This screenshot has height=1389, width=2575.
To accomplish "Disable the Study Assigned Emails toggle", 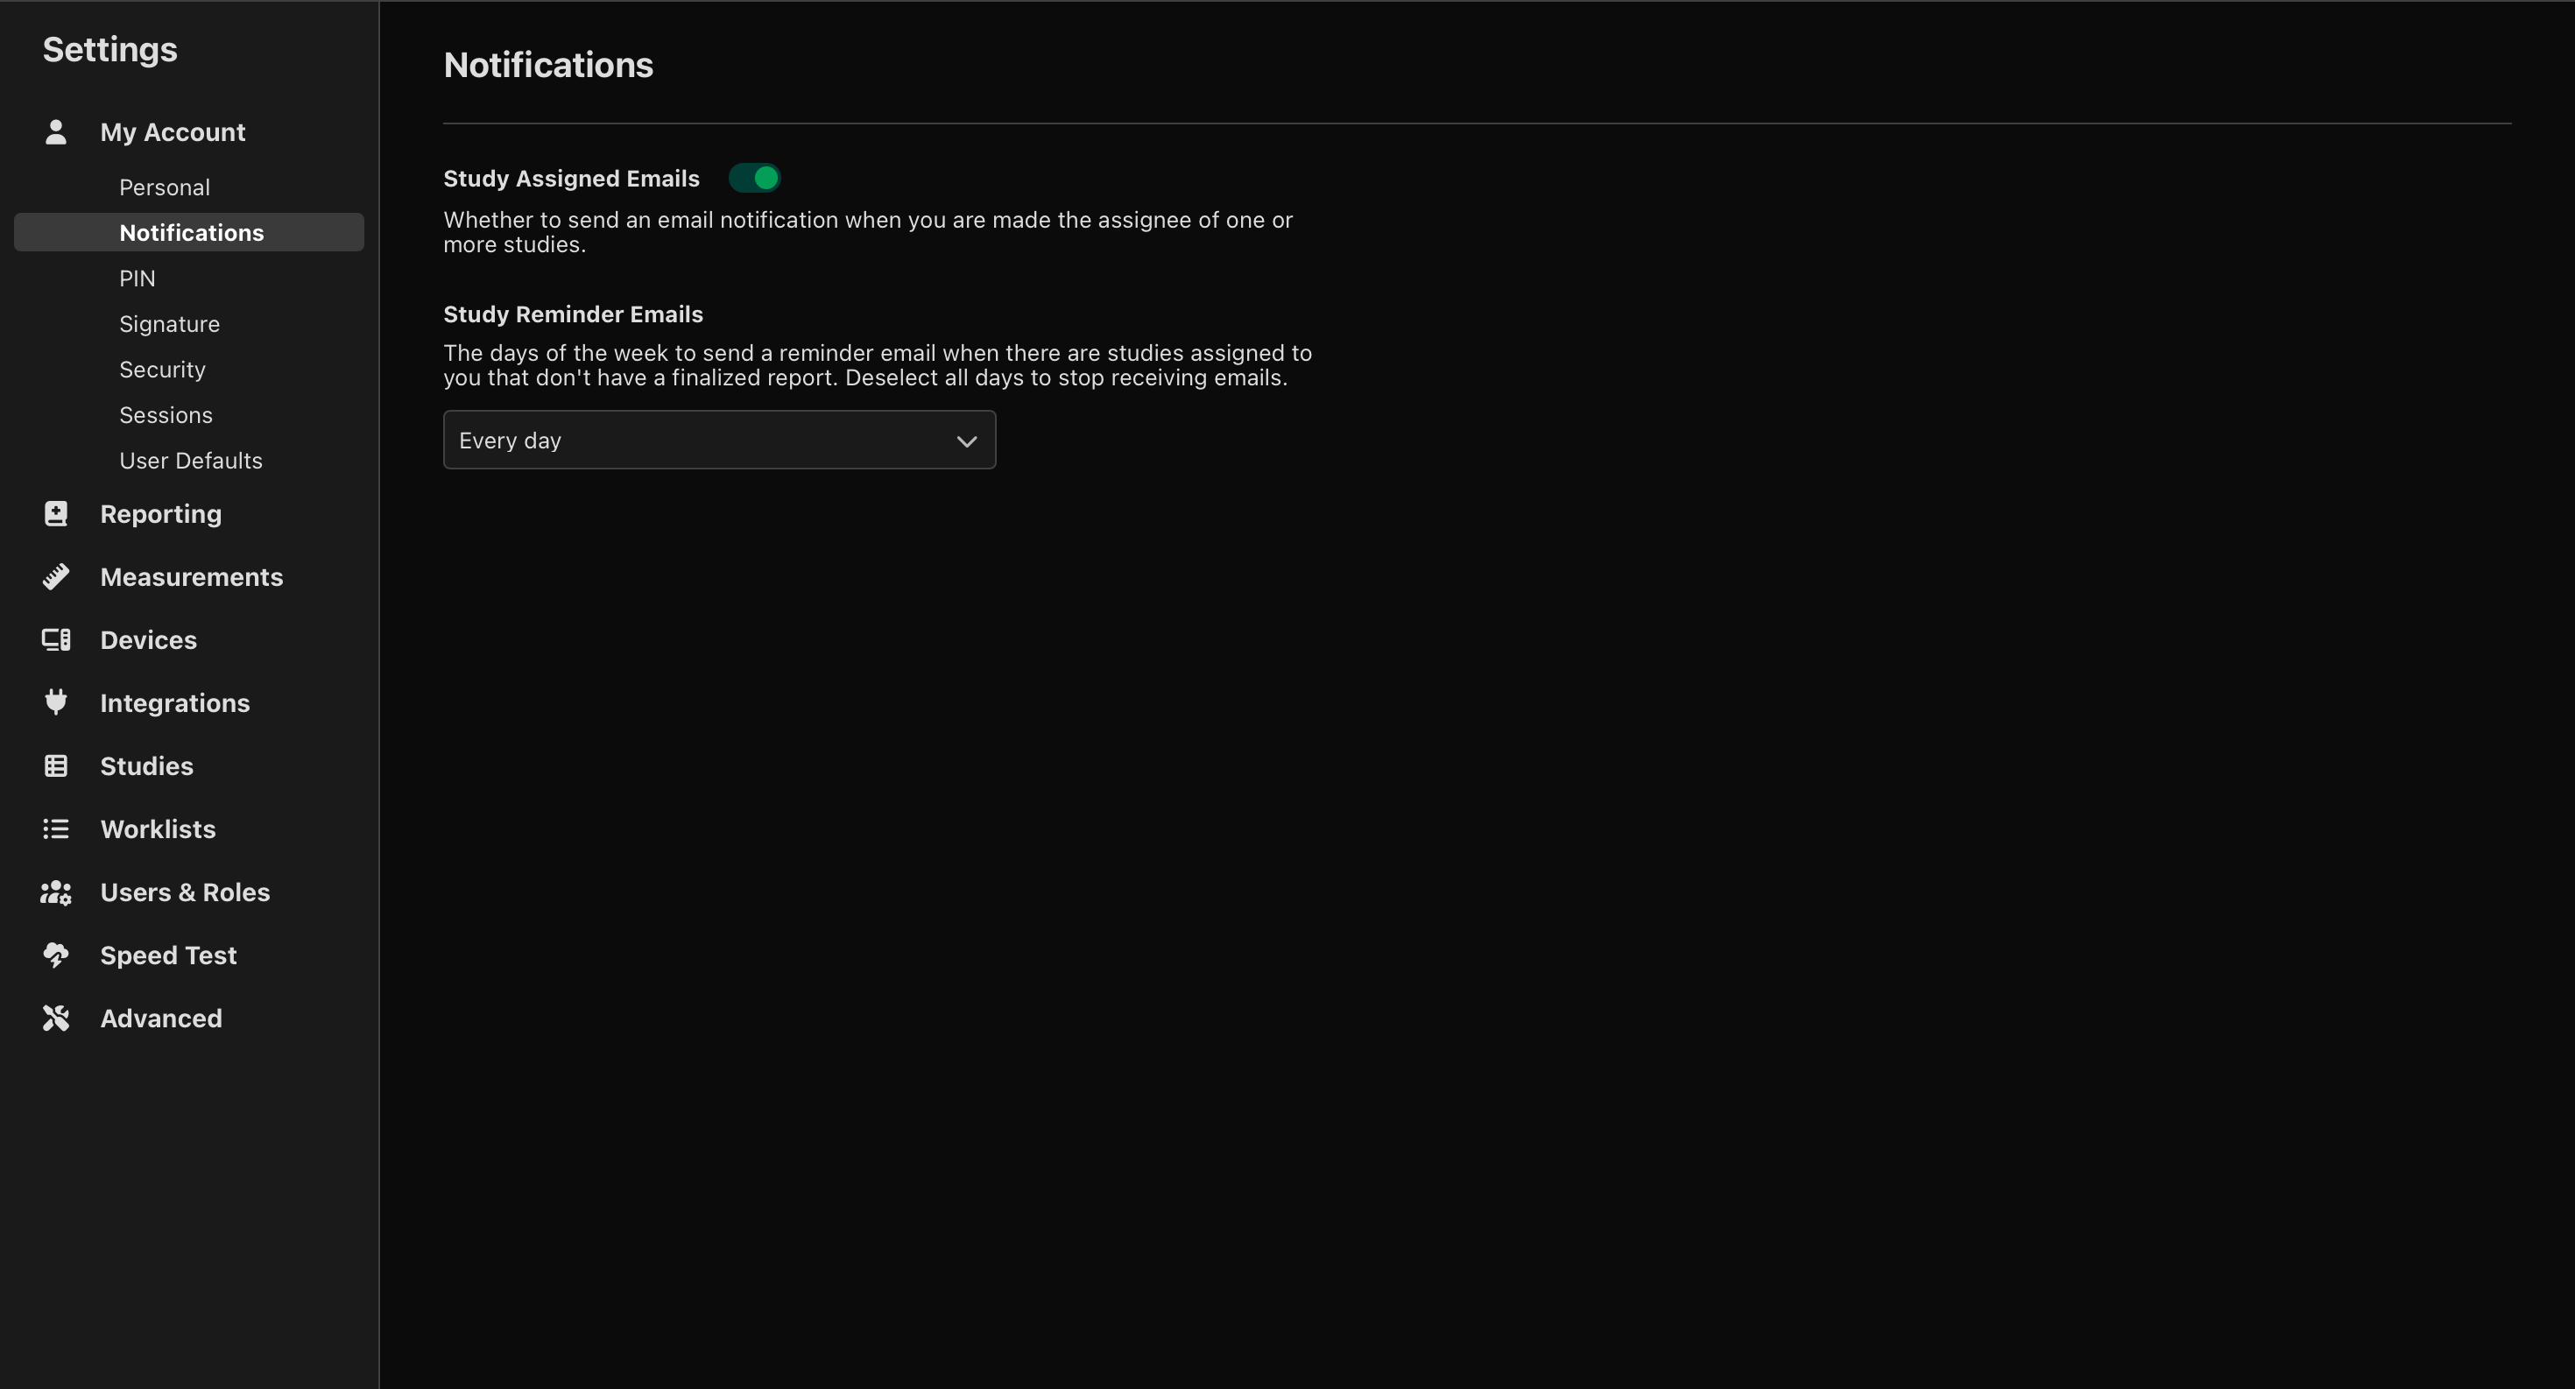I will [755, 178].
